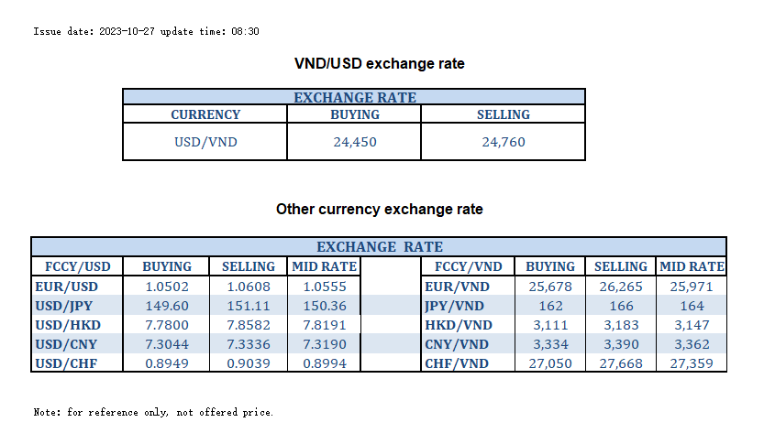Click the CURRENCY column header
This screenshot has width=764, height=433.
[x=205, y=114]
